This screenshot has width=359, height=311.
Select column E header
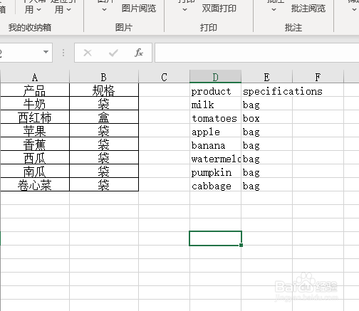[266, 77]
